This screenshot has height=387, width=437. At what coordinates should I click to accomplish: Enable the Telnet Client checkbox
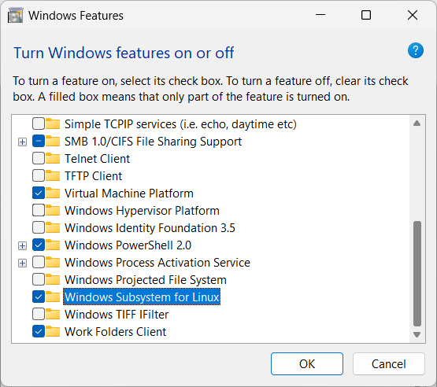click(x=39, y=159)
